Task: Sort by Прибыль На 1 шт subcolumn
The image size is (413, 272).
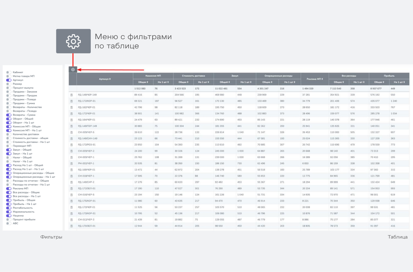Action: point(399,82)
